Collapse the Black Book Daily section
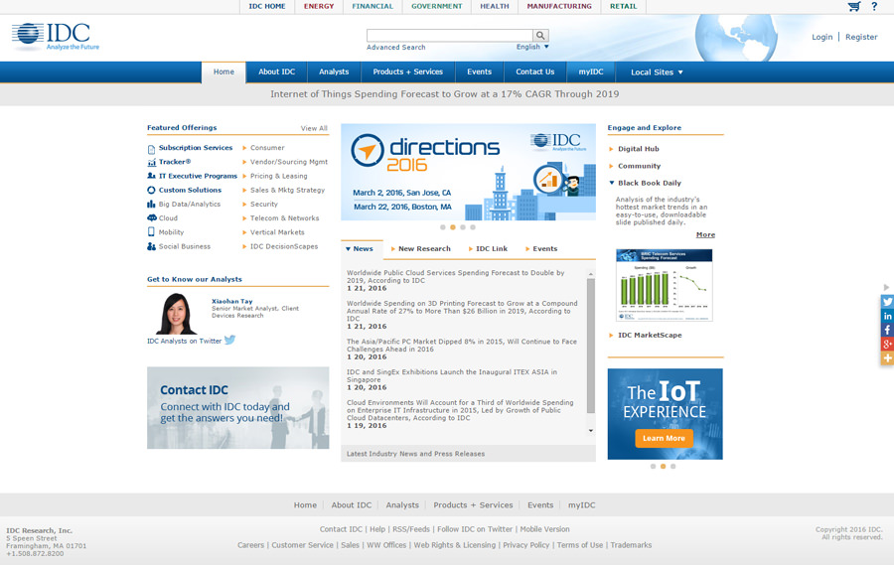Viewport: 894px width, 565px height. (612, 183)
